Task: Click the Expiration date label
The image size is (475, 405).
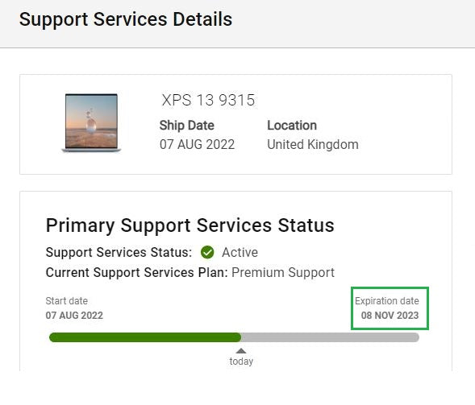Action: tap(387, 301)
